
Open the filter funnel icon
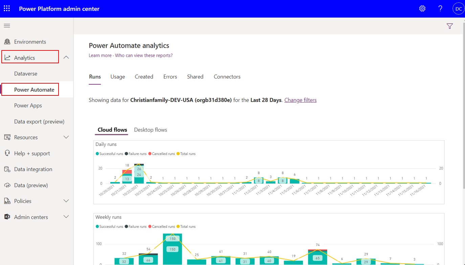(x=449, y=26)
